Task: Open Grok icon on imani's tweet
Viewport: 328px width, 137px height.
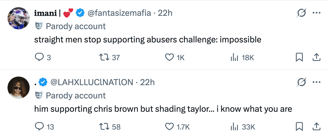Action: (301, 13)
